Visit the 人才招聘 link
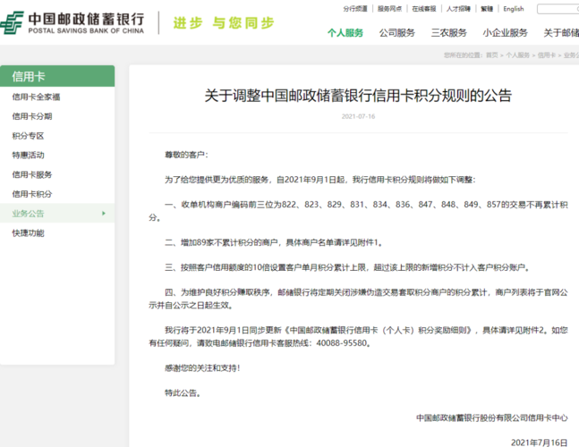Viewport: 579px width, 447px height. coord(458,9)
